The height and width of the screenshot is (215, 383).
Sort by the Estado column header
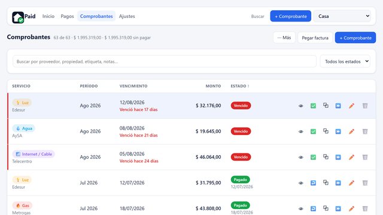(x=240, y=86)
